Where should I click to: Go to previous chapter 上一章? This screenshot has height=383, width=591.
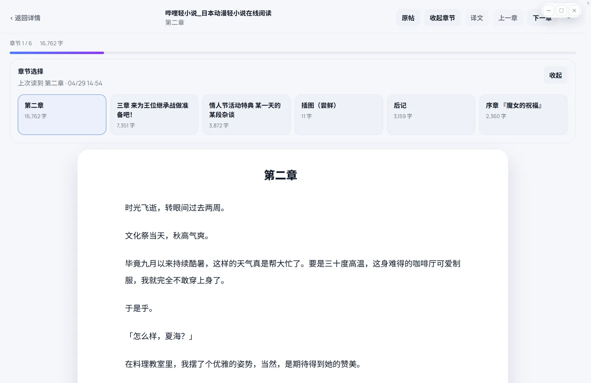click(x=508, y=18)
